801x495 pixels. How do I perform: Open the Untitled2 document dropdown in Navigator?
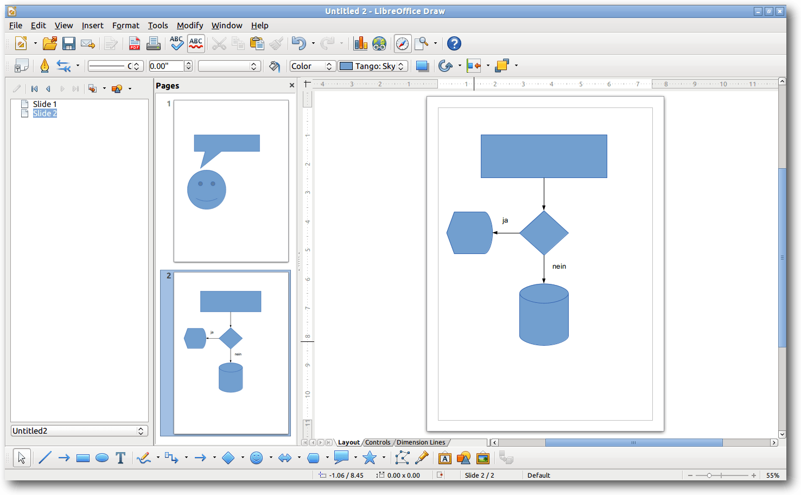pyautogui.click(x=79, y=430)
